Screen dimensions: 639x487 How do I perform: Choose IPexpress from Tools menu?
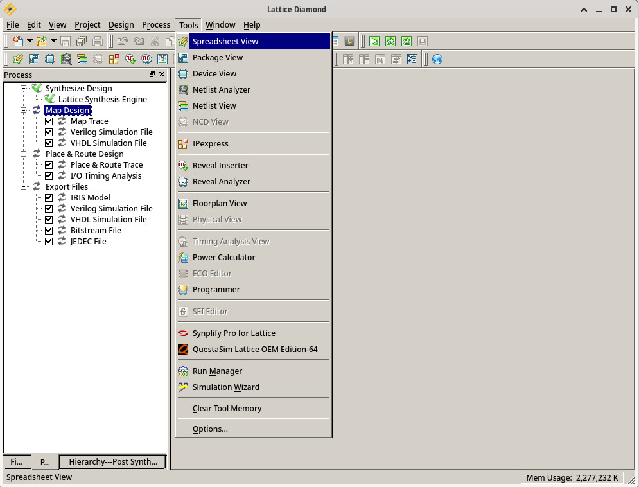(x=254, y=143)
